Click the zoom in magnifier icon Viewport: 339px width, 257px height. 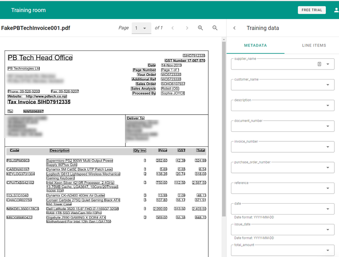click(x=200, y=28)
